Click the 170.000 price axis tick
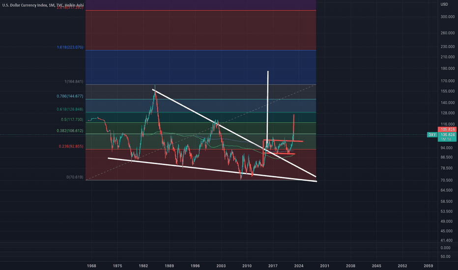458x270 pixels. (x=448, y=81)
